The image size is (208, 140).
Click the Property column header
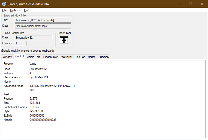pyautogui.click(x=15, y=64)
